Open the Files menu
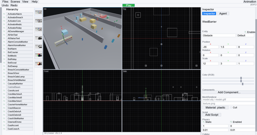Image resolution: width=257 pixels, height=135 pixels. pyautogui.click(x=5, y=1)
